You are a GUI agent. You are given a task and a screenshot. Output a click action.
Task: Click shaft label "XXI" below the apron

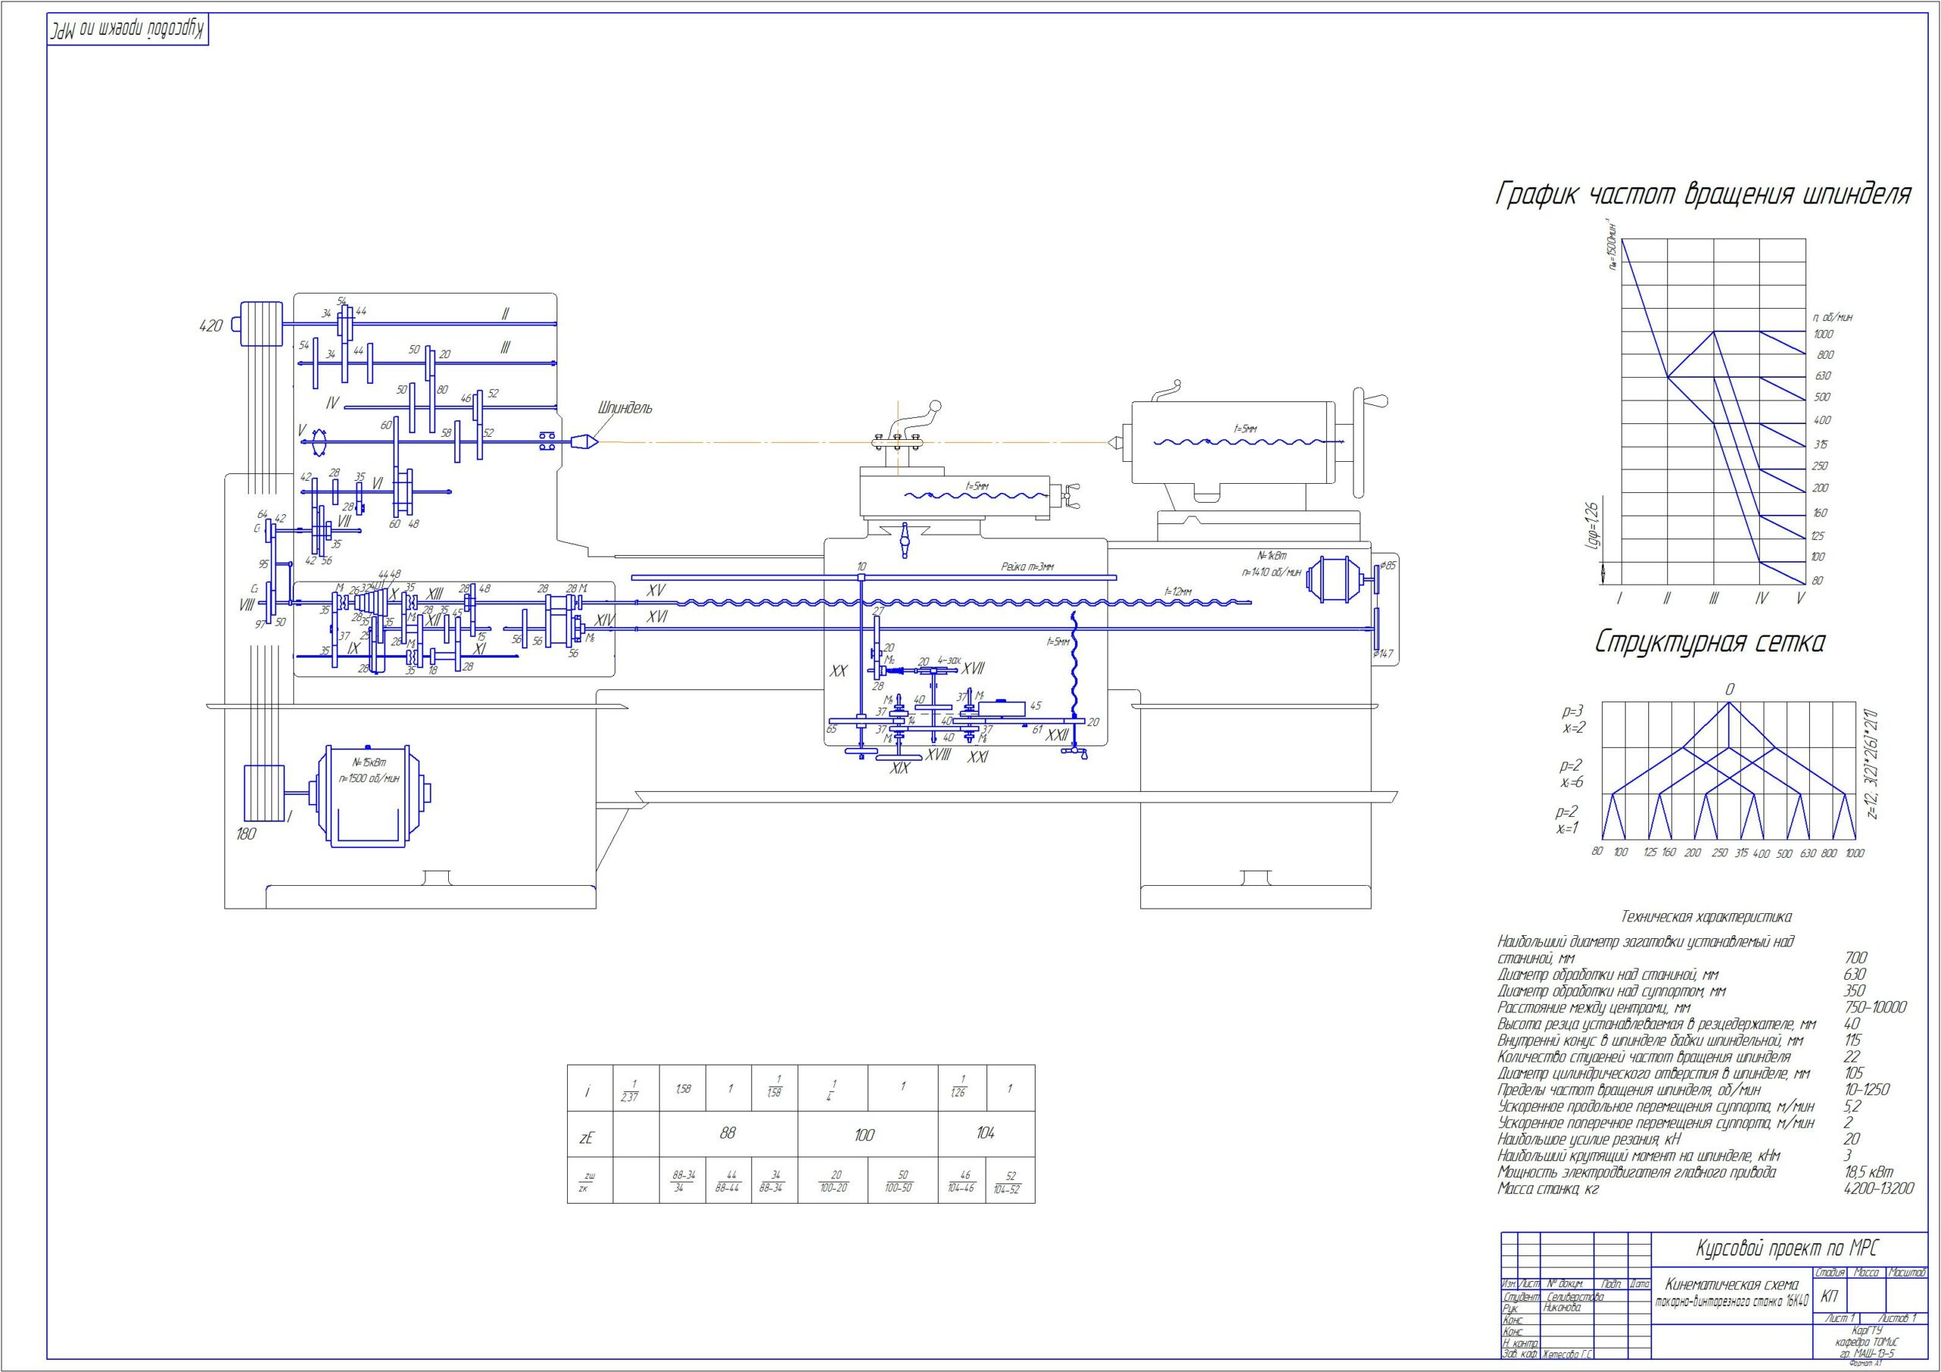coord(978,758)
